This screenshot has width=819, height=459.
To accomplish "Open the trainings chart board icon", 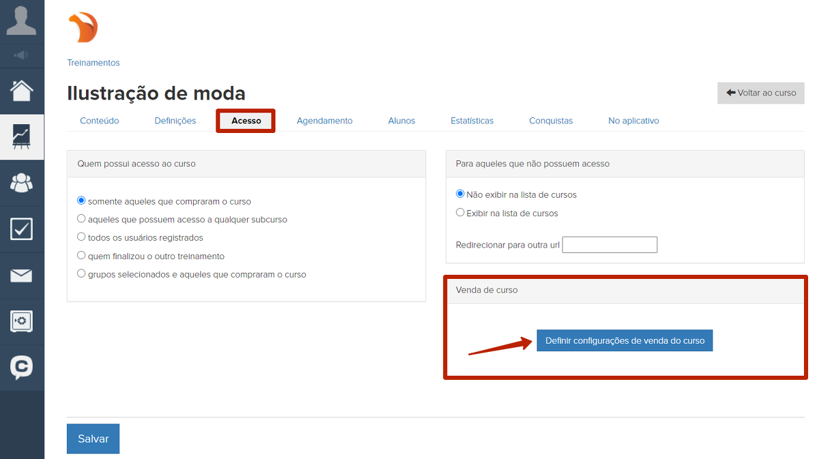I will coord(21,137).
